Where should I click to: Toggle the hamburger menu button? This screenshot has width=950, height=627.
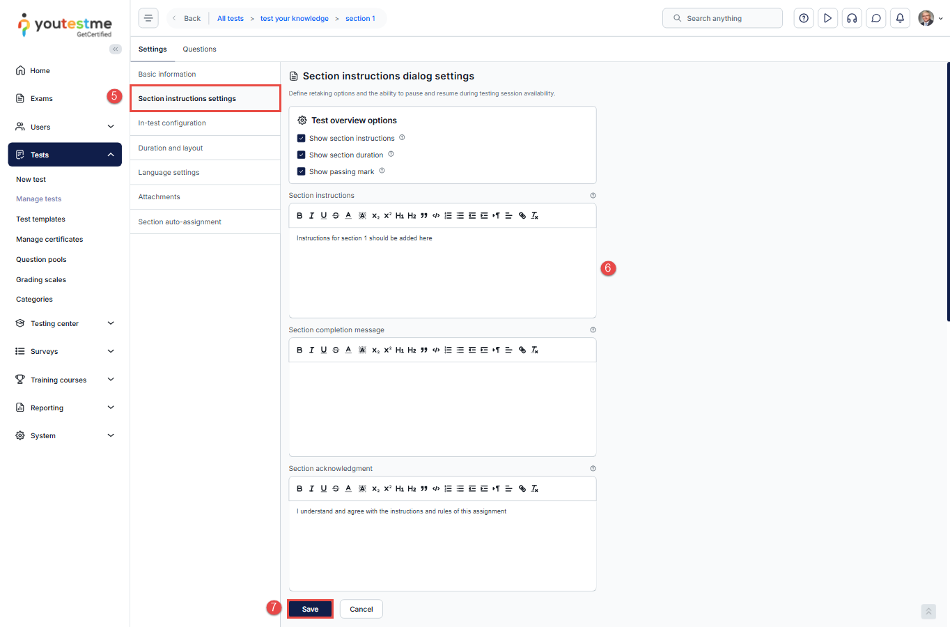[x=148, y=18]
